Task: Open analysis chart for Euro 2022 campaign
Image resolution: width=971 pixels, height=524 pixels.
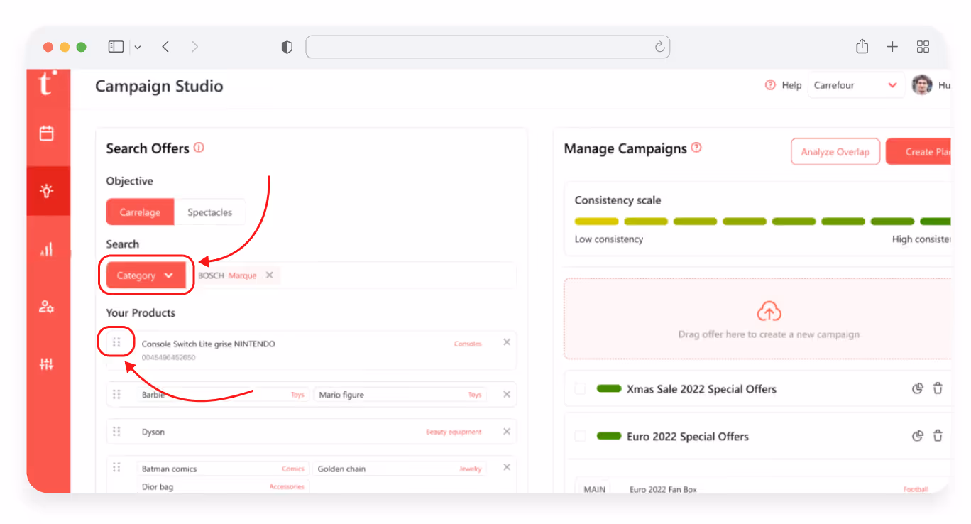Action: pos(917,436)
